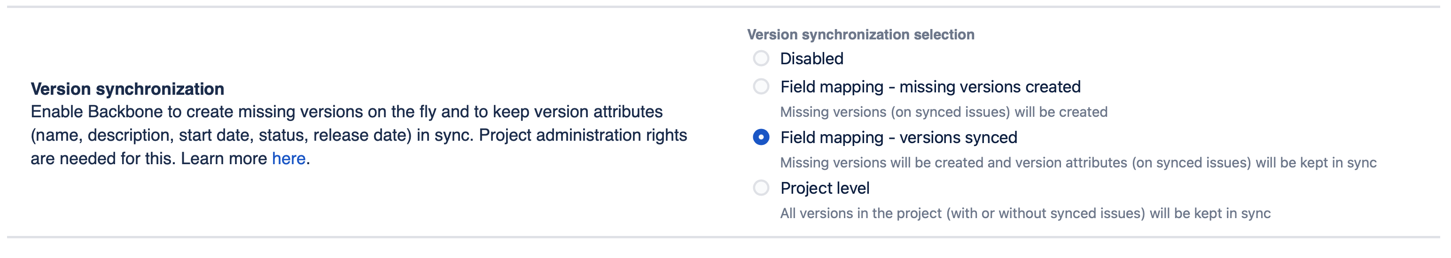
Task: Click the top horizontal divider line
Action: pos(723,7)
